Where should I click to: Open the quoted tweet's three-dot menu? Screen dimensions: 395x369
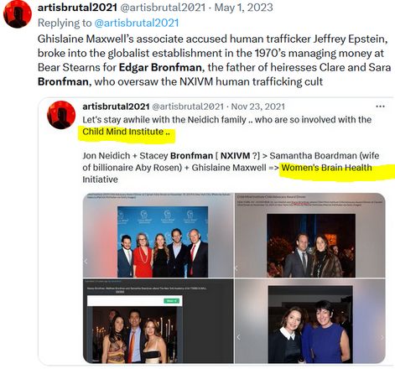380,107
